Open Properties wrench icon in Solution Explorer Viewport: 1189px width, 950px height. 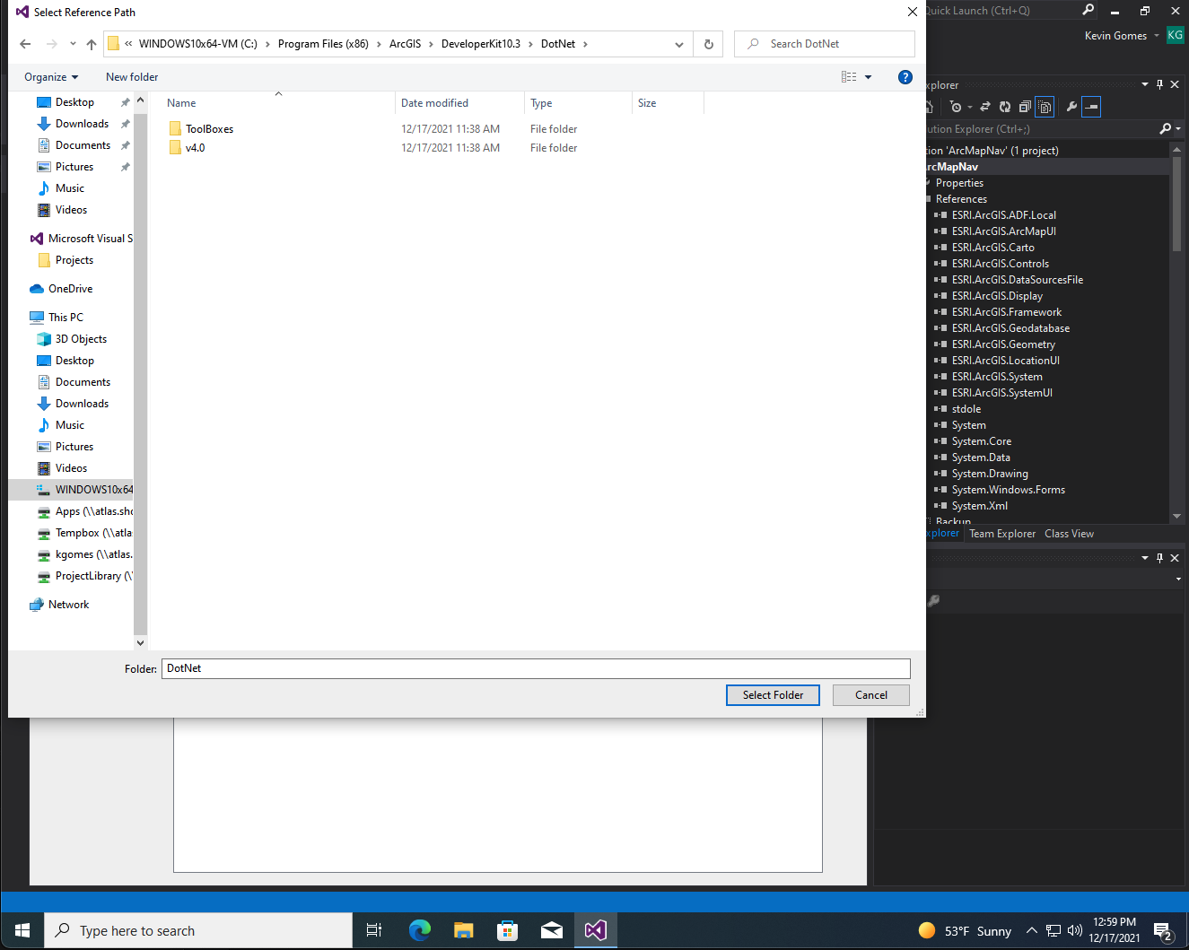click(x=1071, y=107)
